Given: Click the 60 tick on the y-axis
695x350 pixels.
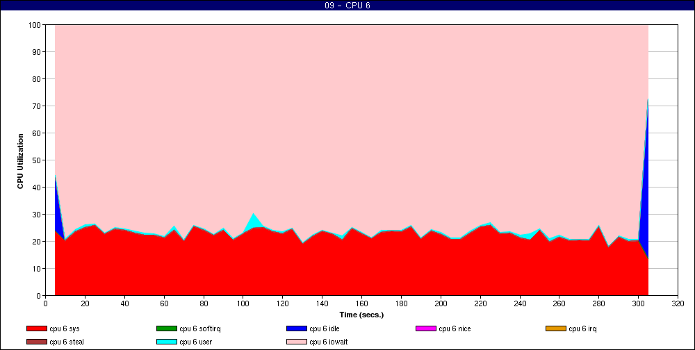Looking at the screenshot, I should point(38,133).
